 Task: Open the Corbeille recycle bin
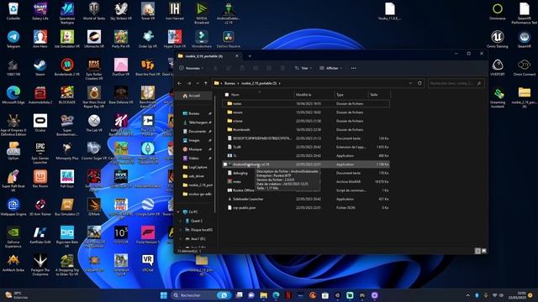pos(13,11)
